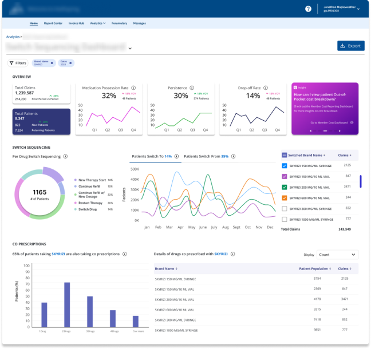Select the Total Patients card

pos(41,122)
